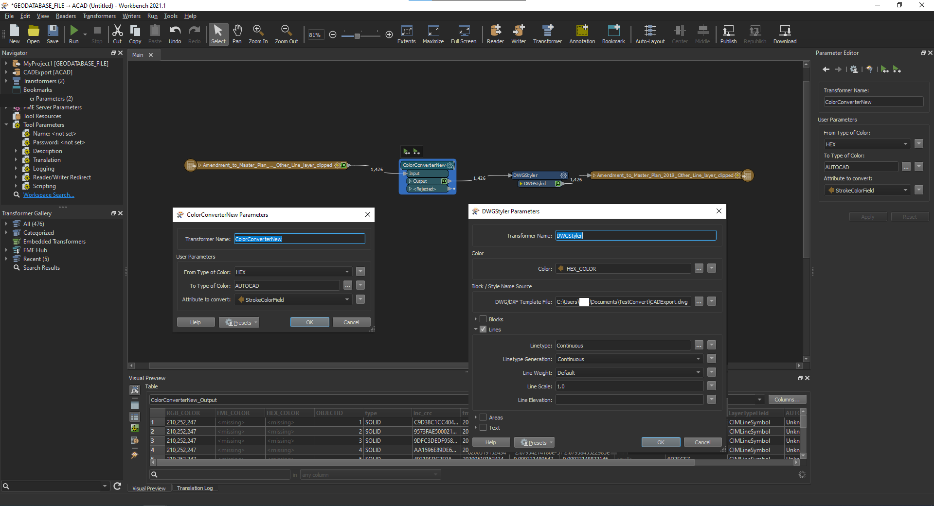Click the Copy toolbar icon
This screenshot has height=506, width=934.
pyautogui.click(x=135, y=34)
